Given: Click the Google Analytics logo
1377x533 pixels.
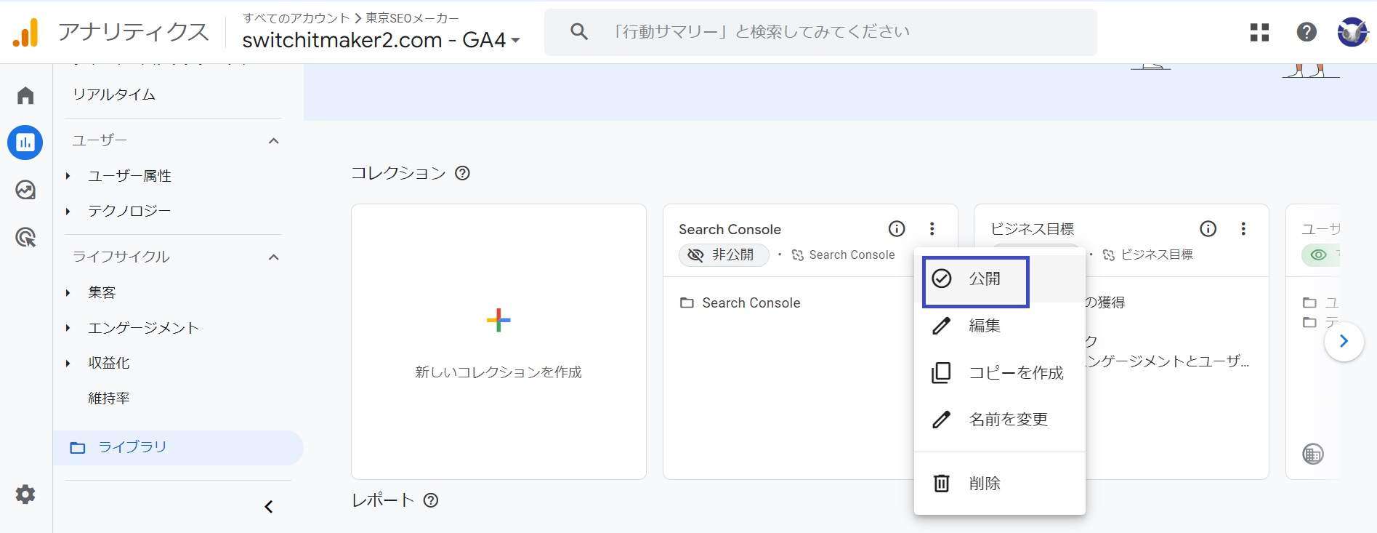Looking at the screenshot, I should click(25, 33).
